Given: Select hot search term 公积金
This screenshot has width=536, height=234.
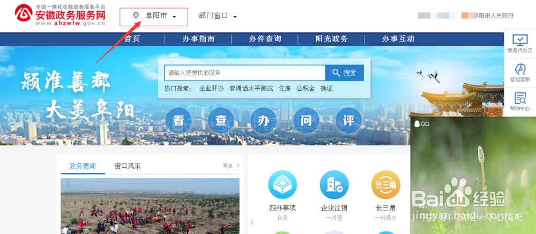Looking at the screenshot, I should click(x=306, y=89).
